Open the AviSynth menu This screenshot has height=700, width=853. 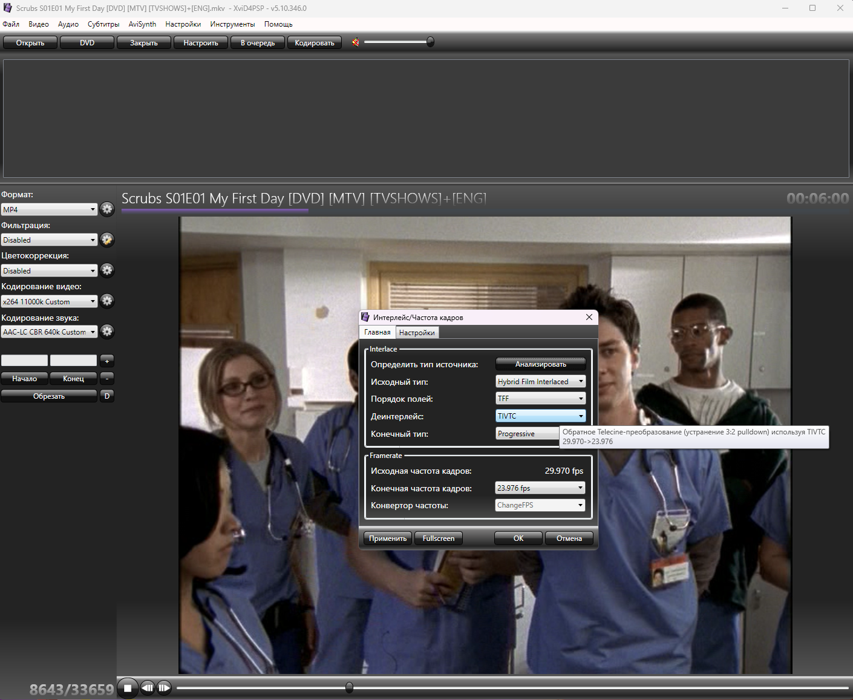142,24
